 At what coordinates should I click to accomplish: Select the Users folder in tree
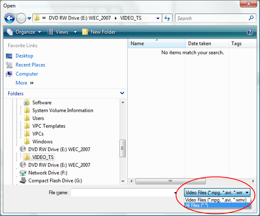point(38,118)
